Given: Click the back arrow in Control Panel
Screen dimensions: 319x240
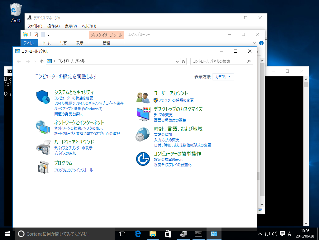Looking at the screenshot, I should (19, 61).
